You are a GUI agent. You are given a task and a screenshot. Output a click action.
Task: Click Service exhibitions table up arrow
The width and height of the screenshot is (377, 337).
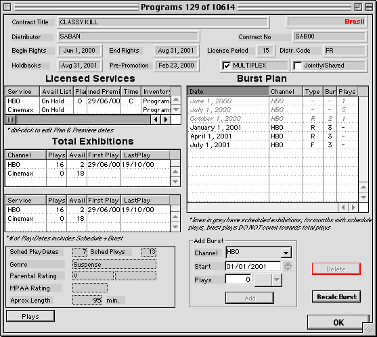click(175, 217)
